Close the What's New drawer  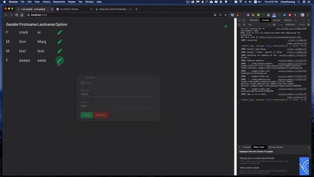point(309,147)
